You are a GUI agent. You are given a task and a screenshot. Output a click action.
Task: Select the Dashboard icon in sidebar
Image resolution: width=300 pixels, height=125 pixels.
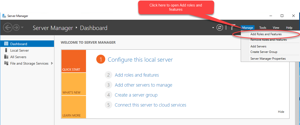coord(6,44)
